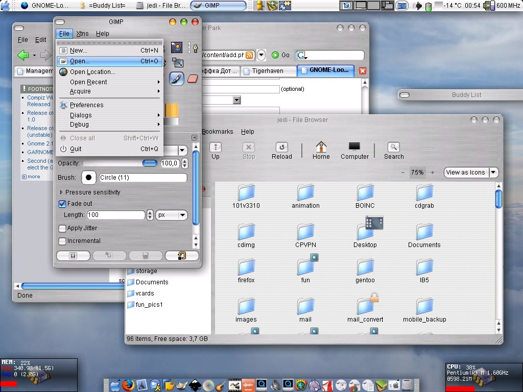Enable the Incremental checkbox
The width and height of the screenshot is (523, 392).
62,241
